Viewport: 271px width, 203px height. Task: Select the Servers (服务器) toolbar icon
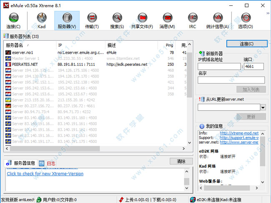pos(67,17)
